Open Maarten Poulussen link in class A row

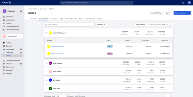58,54
